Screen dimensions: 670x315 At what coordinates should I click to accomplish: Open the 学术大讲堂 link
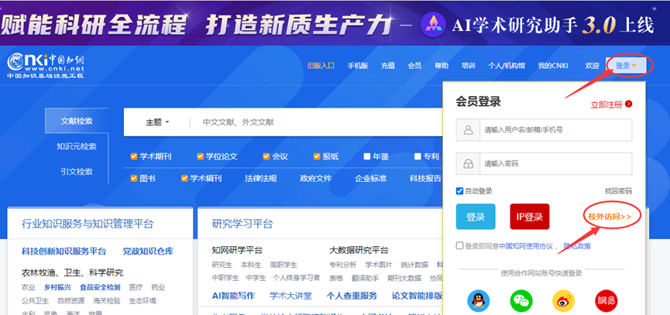tap(290, 296)
